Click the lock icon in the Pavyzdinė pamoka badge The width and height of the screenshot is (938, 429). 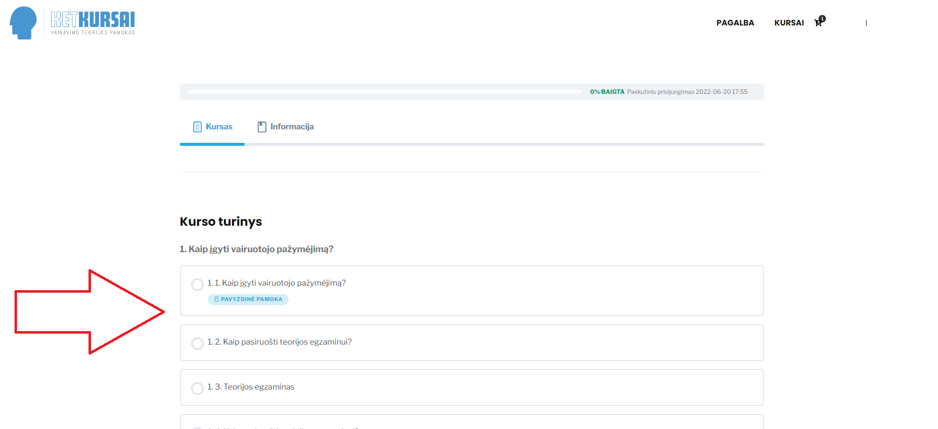point(216,299)
